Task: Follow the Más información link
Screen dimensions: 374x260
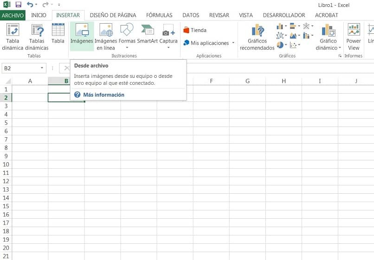Action: pos(103,95)
